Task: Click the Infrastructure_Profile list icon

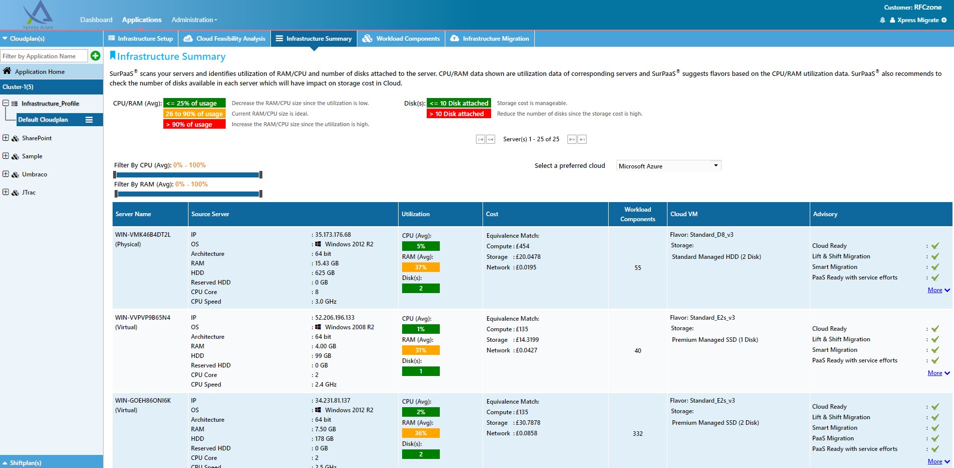Action: (15, 104)
